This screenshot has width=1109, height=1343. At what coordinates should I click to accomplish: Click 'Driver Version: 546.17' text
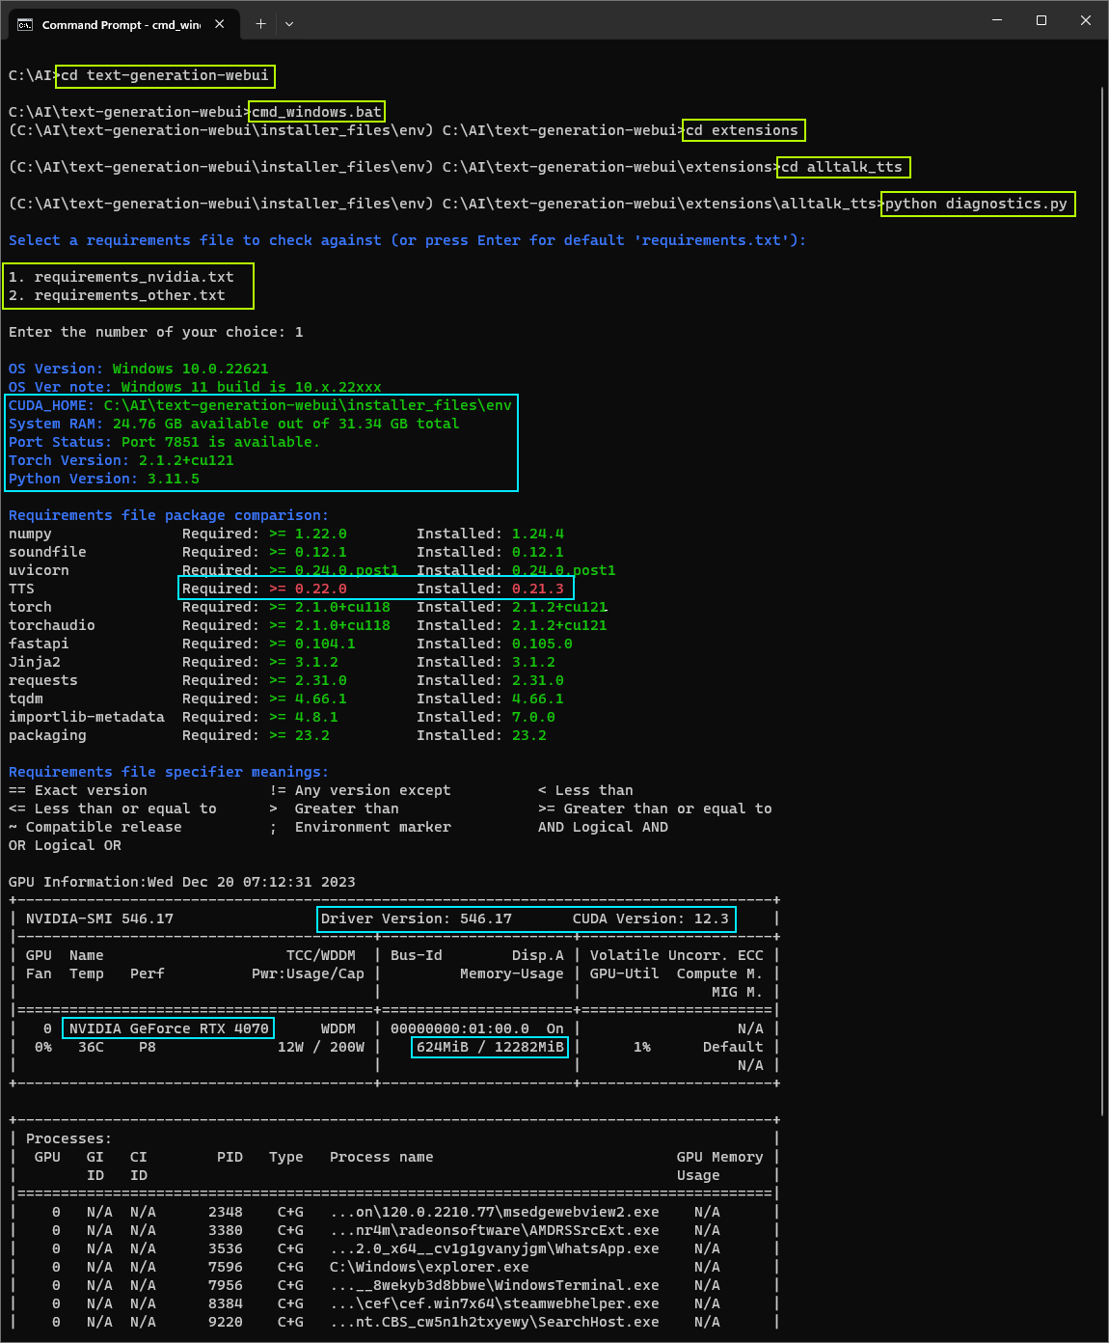tap(417, 918)
